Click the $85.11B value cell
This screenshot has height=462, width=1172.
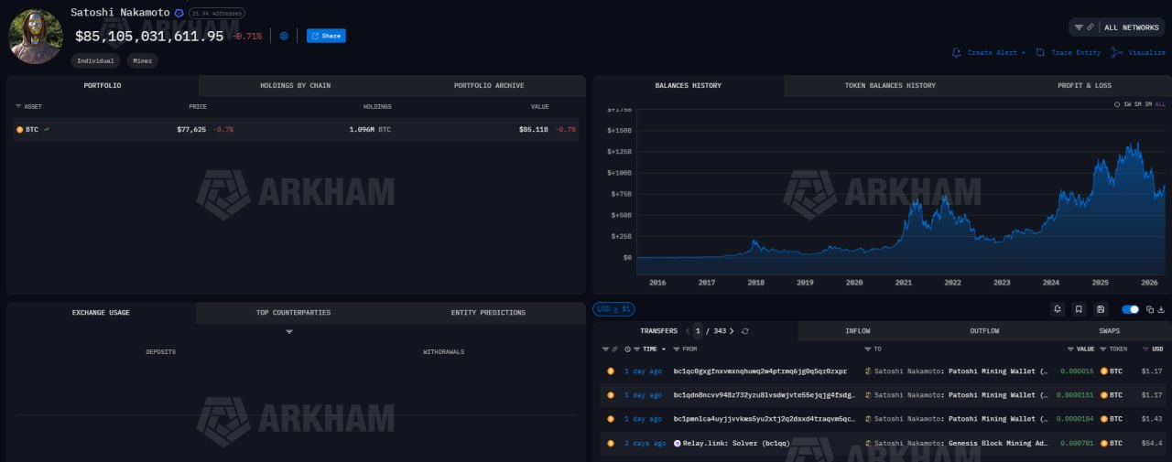click(x=534, y=129)
